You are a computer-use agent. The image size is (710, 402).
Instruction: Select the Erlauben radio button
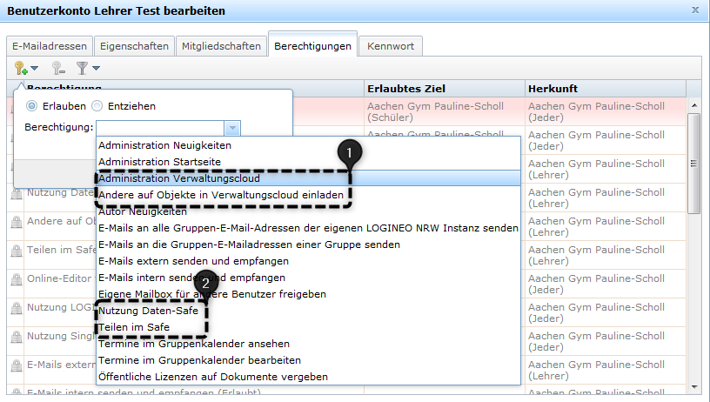[31, 106]
